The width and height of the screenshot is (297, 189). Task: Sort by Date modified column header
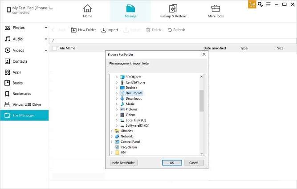pyautogui.click(x=215, y=48)
